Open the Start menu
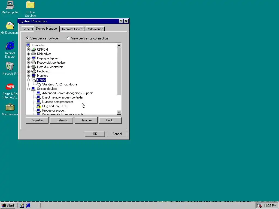 [8, 205]
